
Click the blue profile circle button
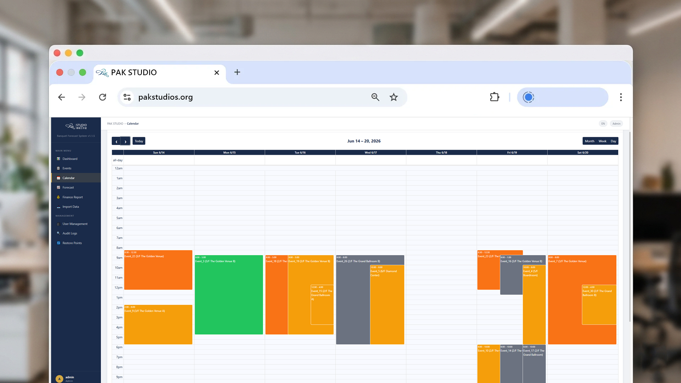click(528, 97)
